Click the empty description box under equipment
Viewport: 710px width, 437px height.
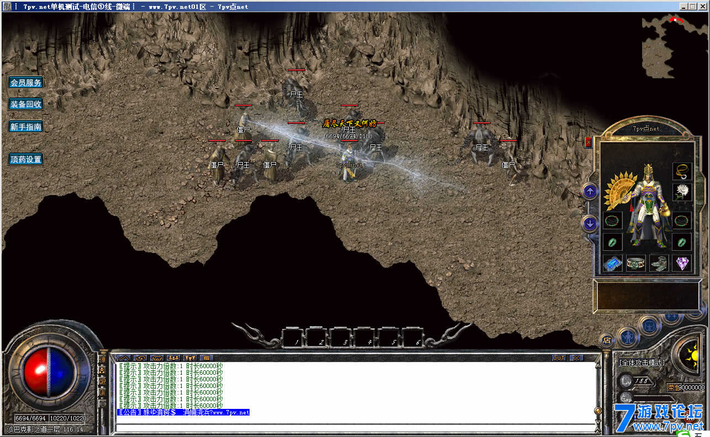click(647, 295)
